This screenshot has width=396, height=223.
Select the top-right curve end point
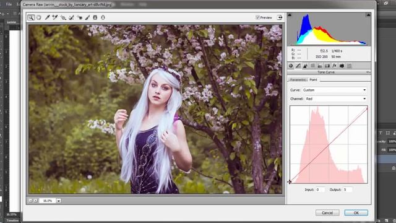367,108
